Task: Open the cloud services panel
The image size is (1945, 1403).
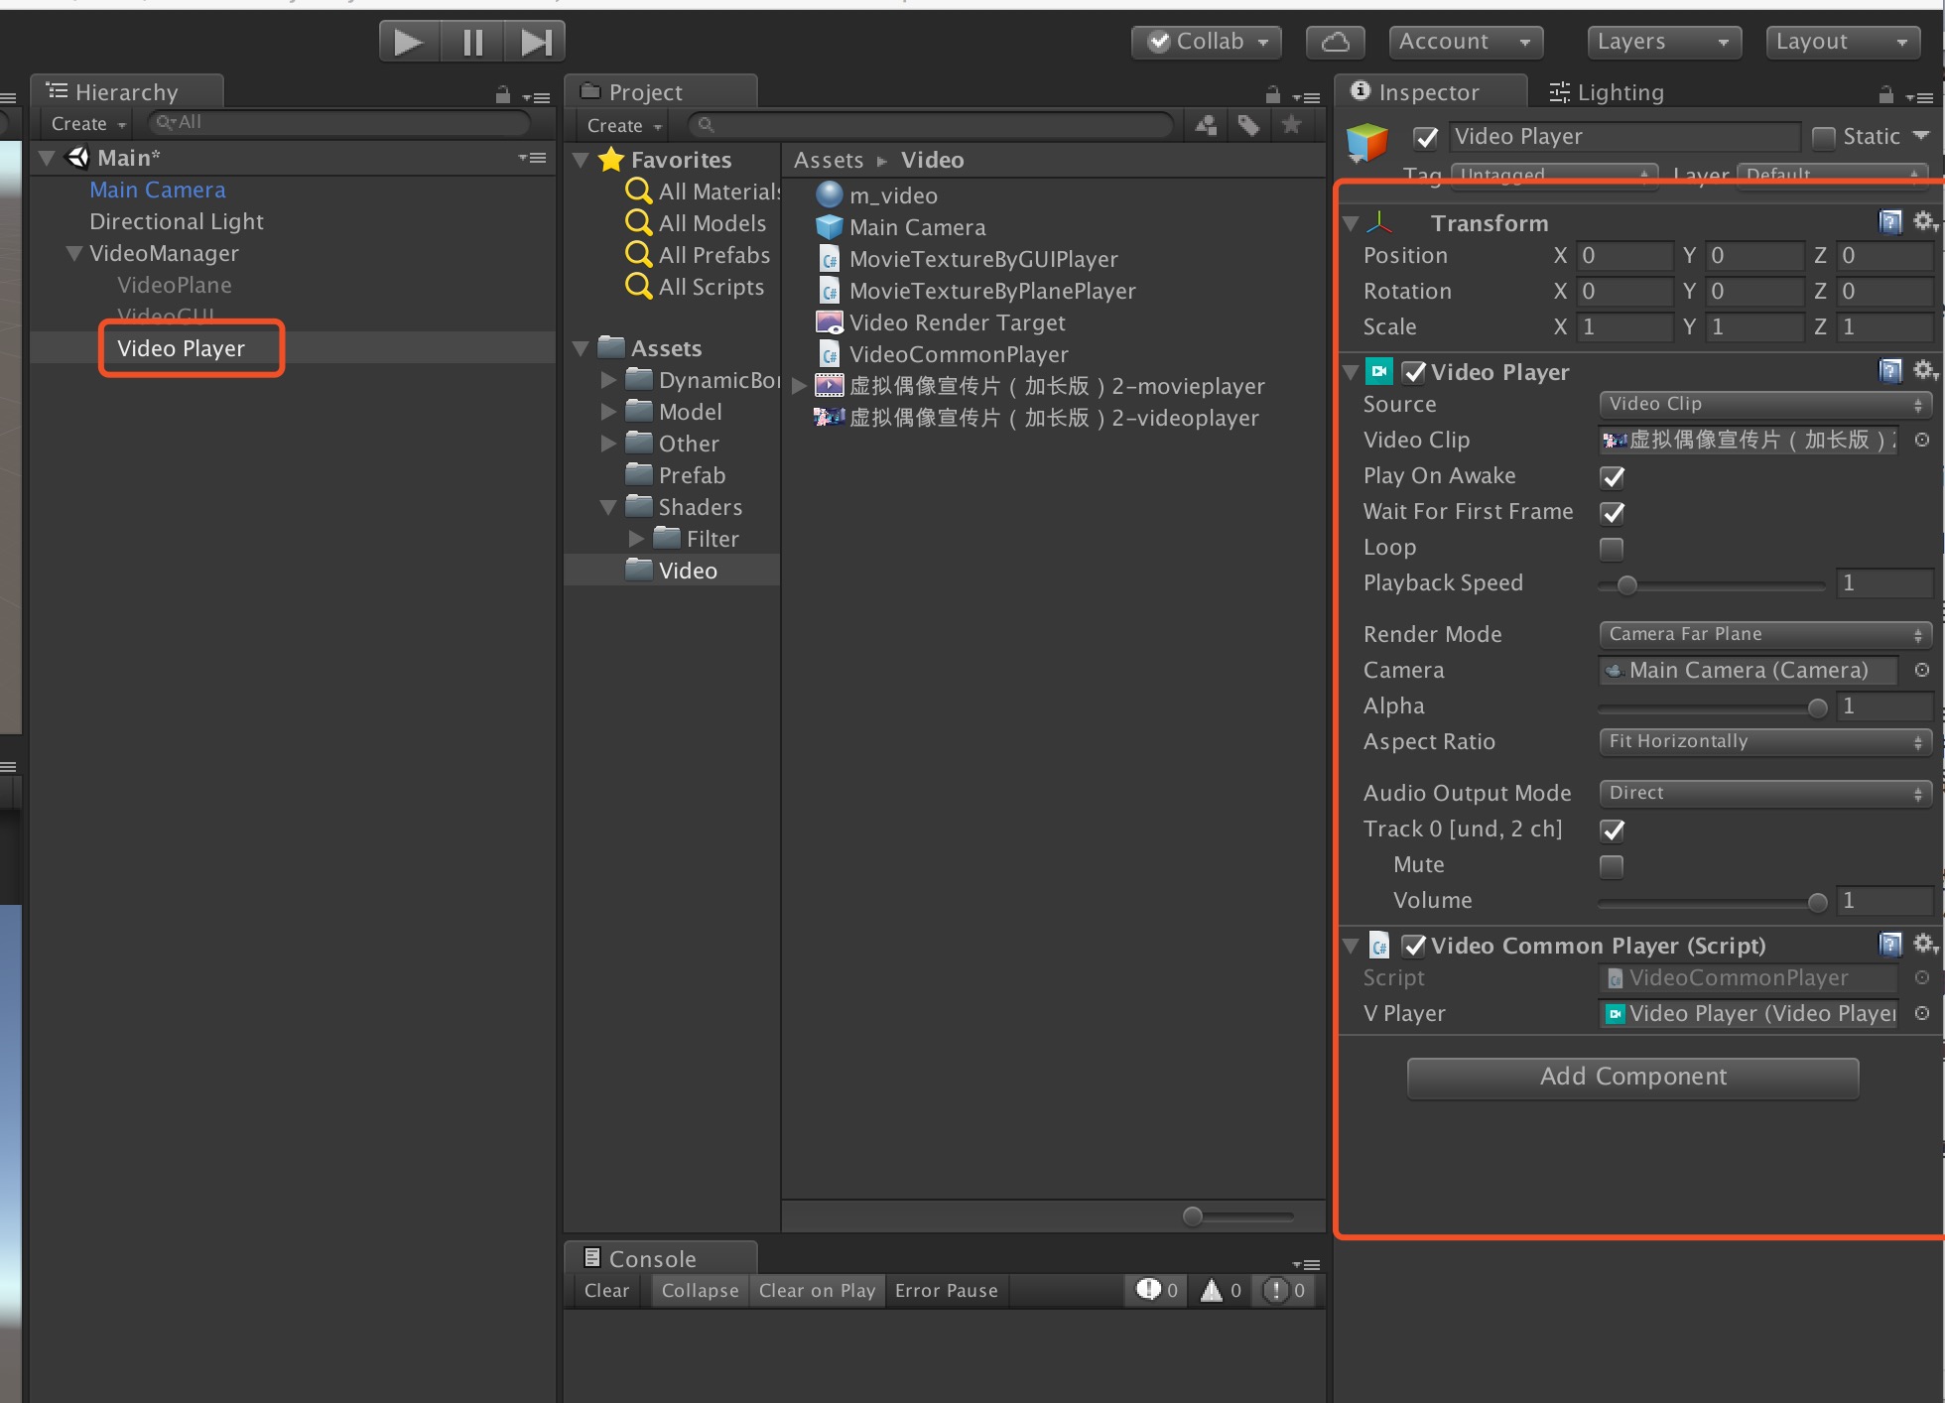Action: coord(1335,42)
